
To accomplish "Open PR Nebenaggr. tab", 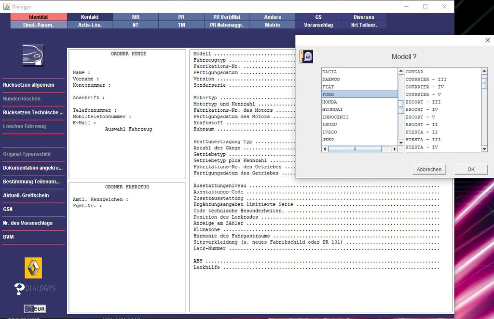I will pyautogui.click(x=227, y=25).
